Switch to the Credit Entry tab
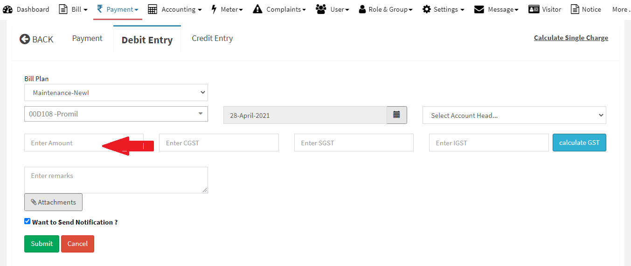 (212, 39)
